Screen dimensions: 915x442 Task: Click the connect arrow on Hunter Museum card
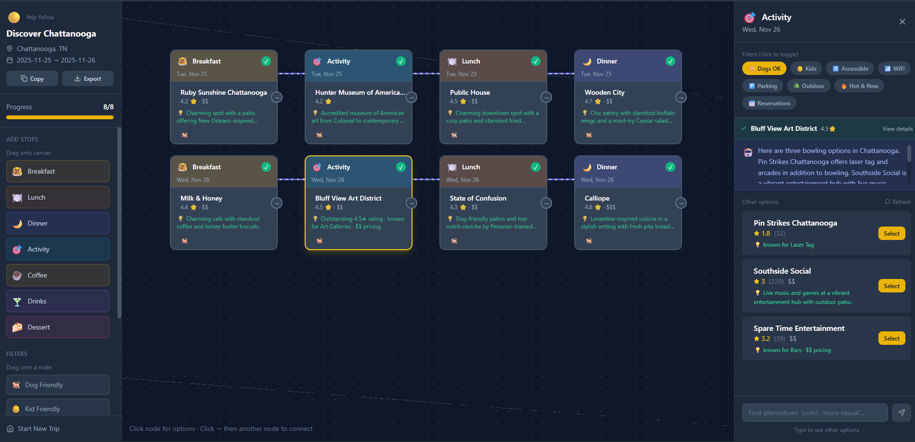click(412, 97)
